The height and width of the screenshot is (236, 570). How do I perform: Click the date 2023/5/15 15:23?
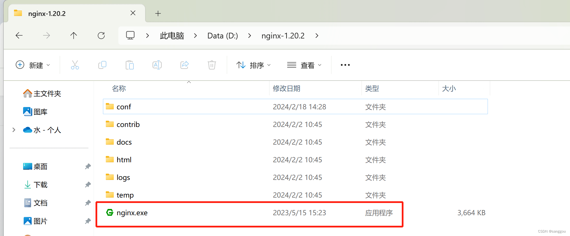[299, 213]
